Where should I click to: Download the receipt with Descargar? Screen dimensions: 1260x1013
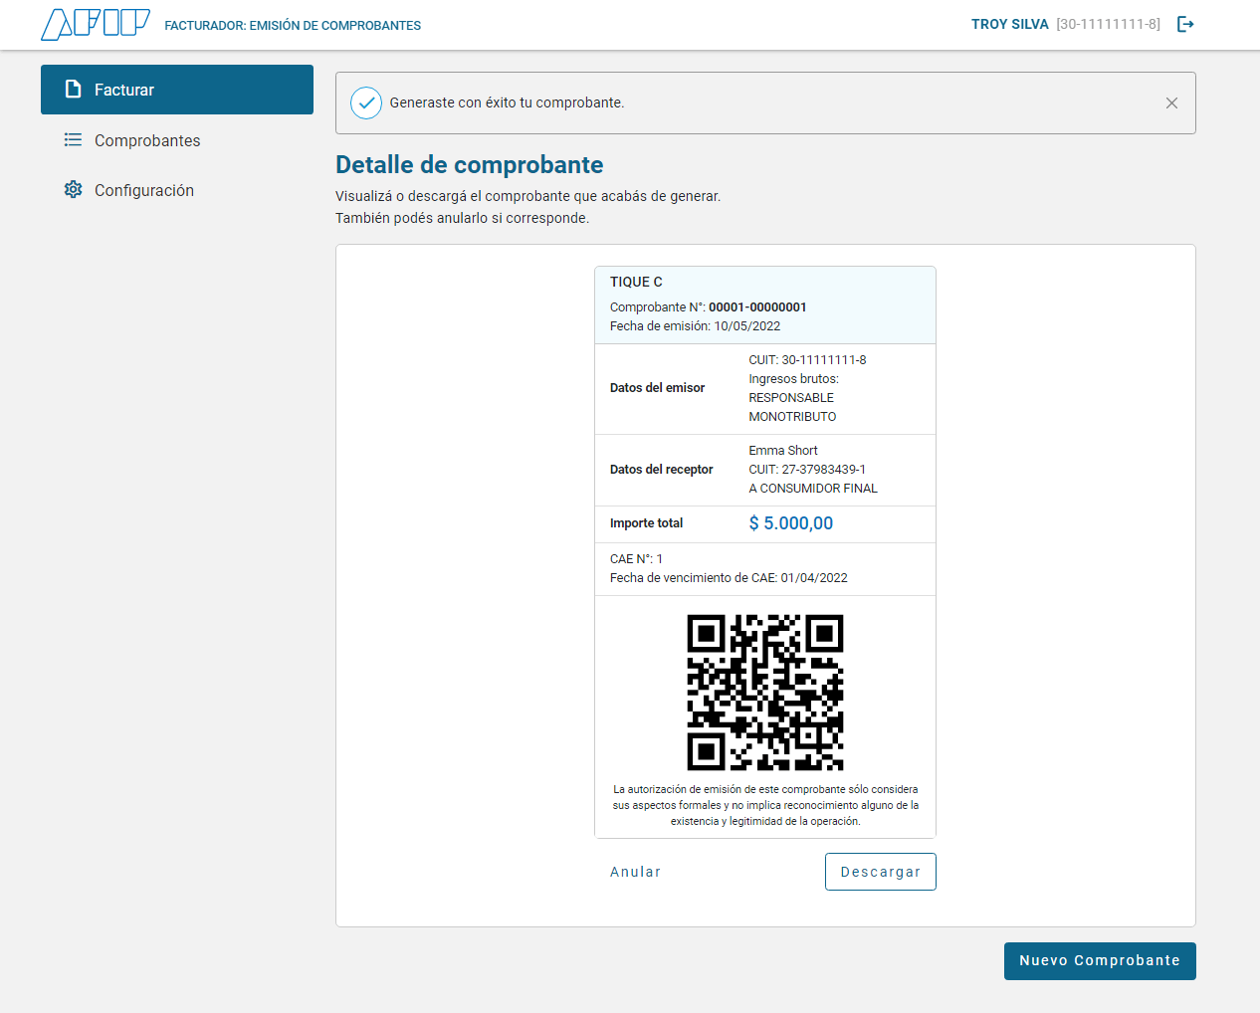pos(881,872)
